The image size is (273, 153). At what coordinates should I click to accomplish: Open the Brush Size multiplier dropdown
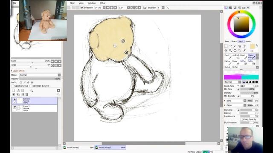pos(238,86)
